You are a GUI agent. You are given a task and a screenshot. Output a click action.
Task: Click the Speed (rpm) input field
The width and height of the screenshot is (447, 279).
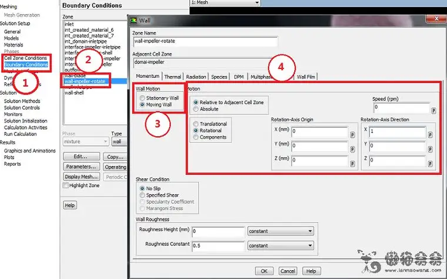[401, 108]
